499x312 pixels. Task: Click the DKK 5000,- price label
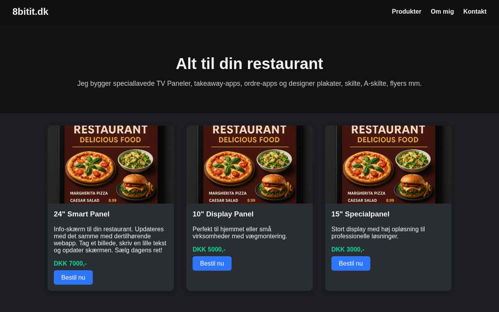209,249
